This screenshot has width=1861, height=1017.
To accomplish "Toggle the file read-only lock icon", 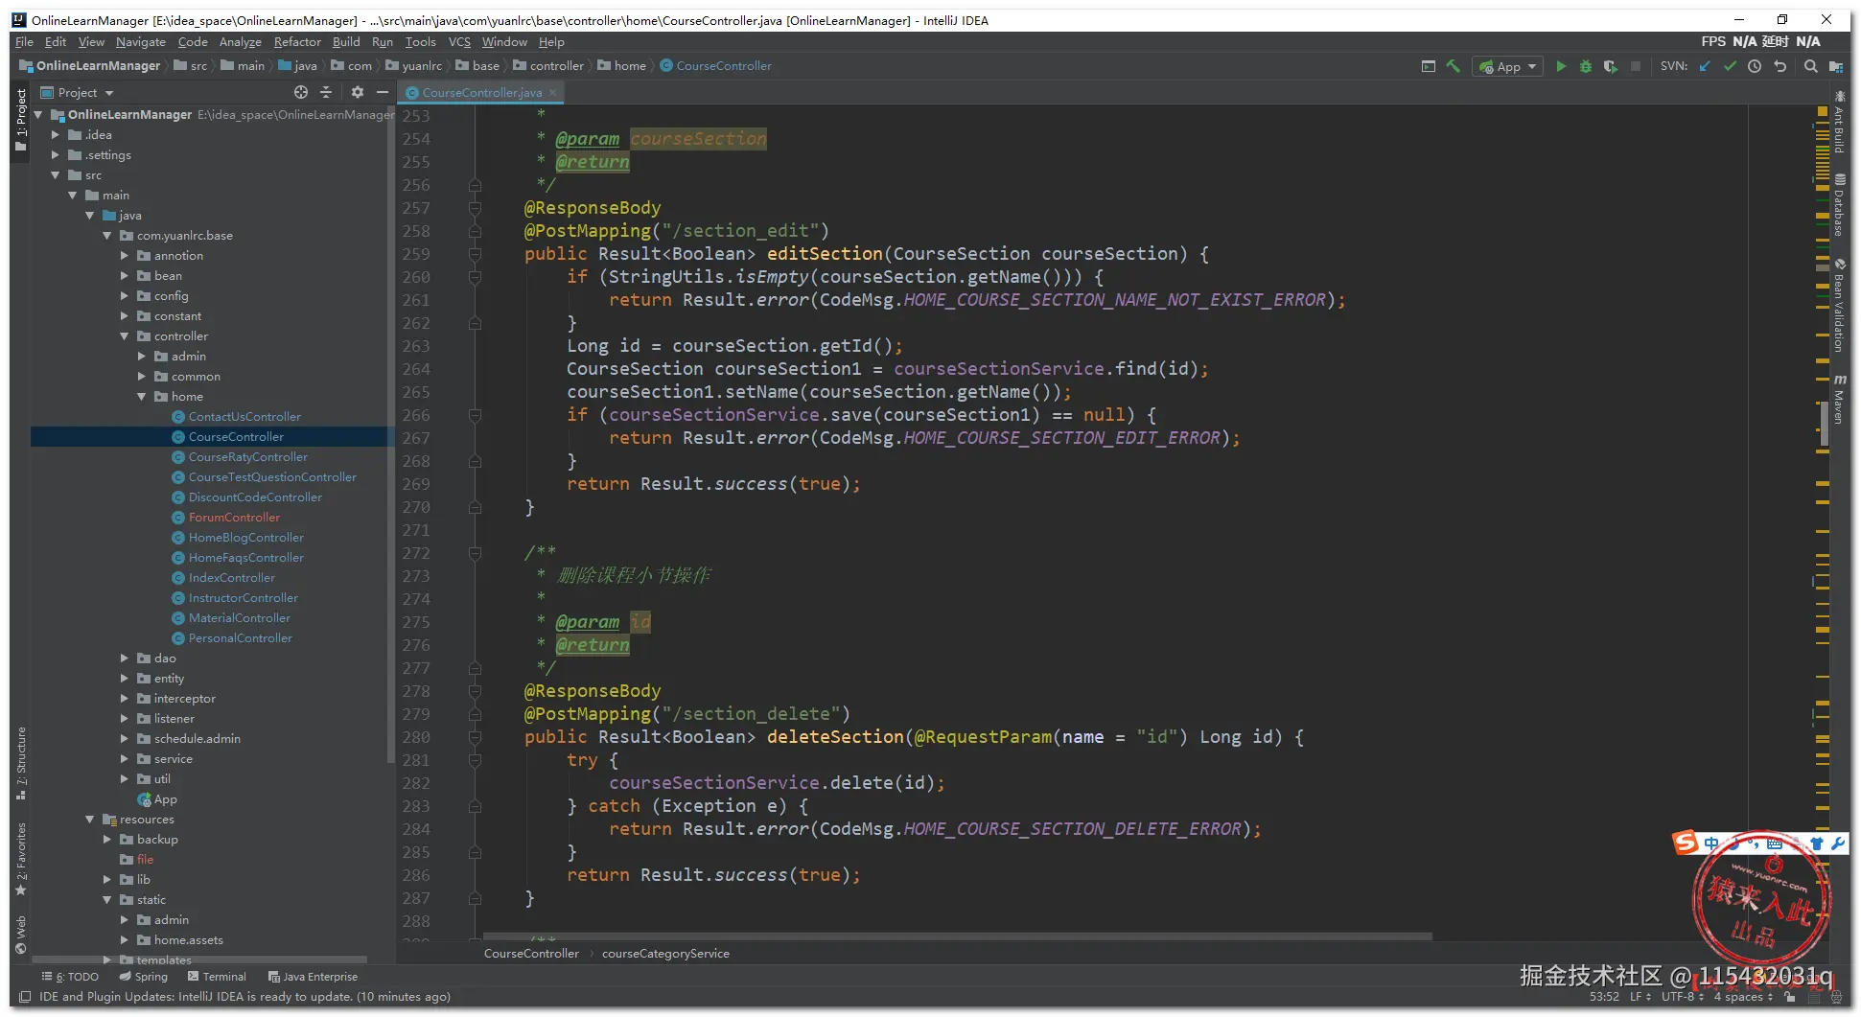I will (1789, 997).
